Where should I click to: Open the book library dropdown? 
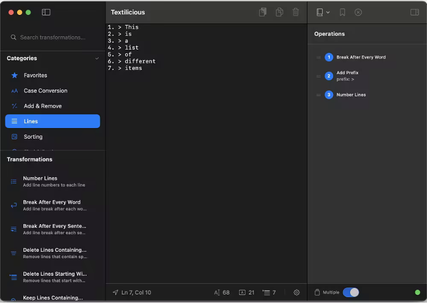coord(322,12)
